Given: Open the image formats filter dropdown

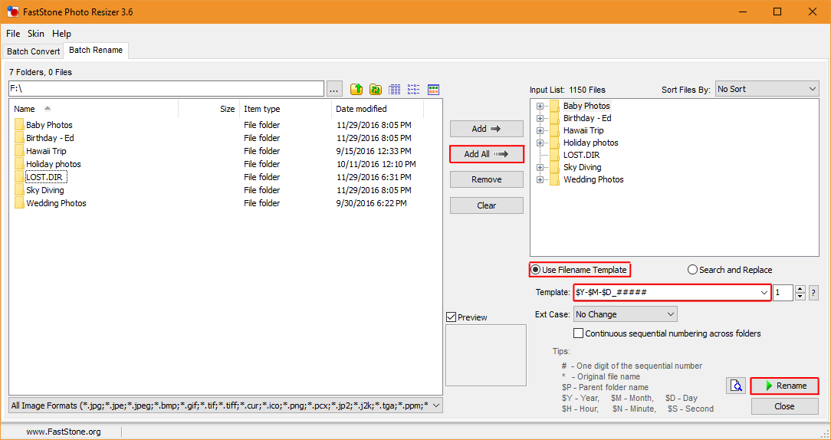Looking at the screenshot, I should [x=226, y=406].
